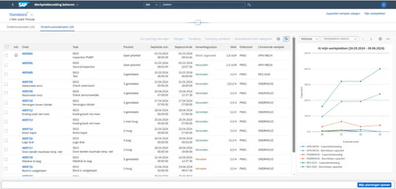Image resolution: width=396 pixels, height=189 pixels.
Task: Select Onderhoudsordertaken (16) tab
Action: pos(57,27)
